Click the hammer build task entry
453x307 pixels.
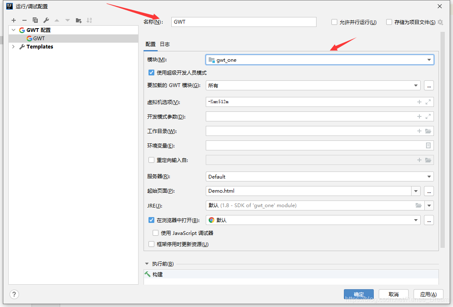tap(291, 274)
